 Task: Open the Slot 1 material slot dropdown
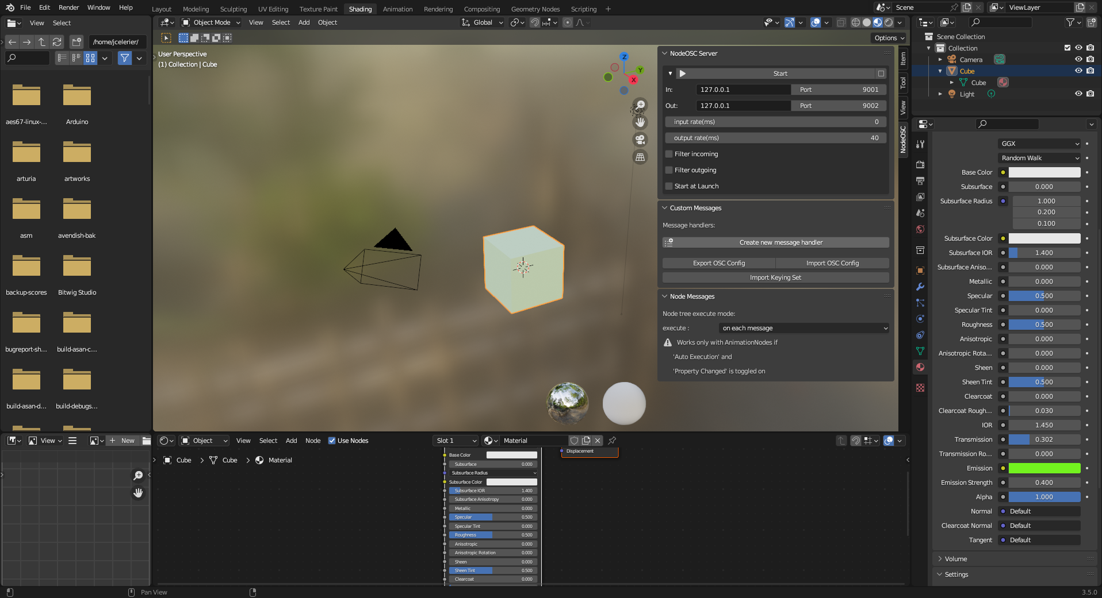[x=456, y=441]
